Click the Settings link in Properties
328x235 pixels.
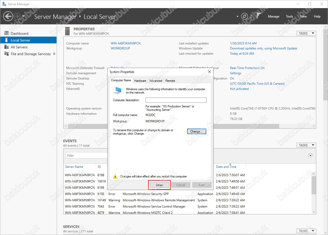point(236,73)
